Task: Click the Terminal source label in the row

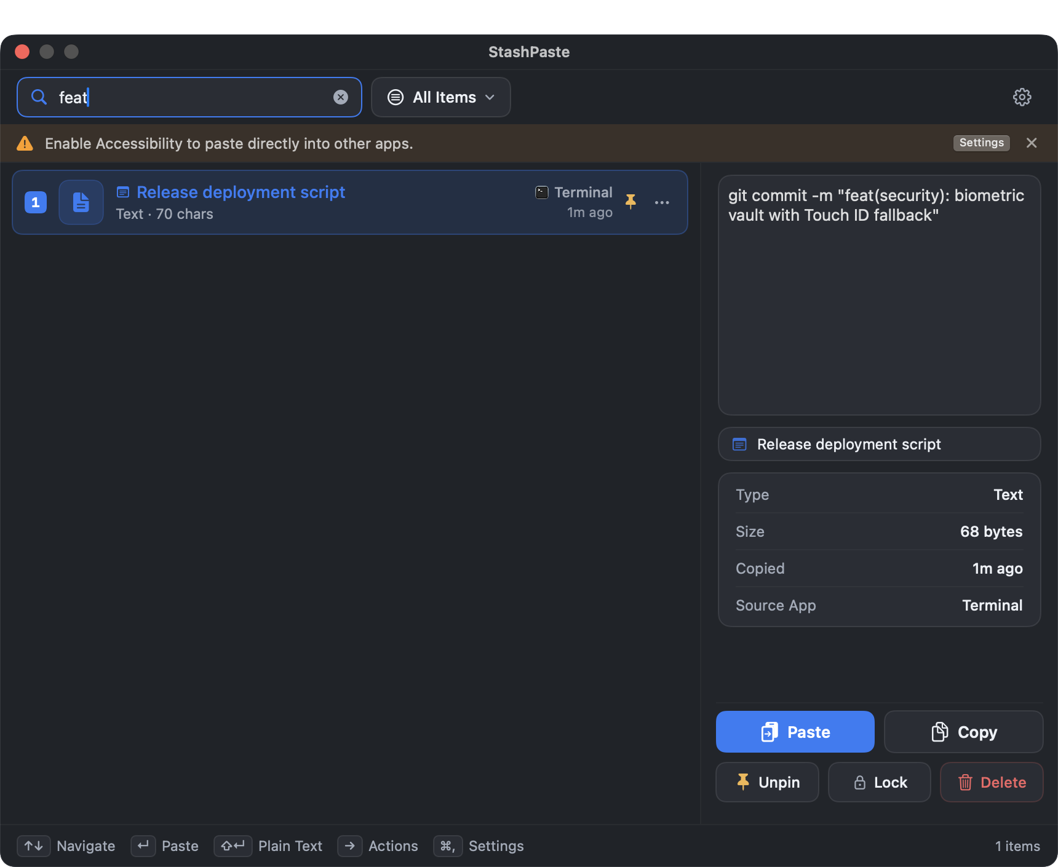Action: click(583, 192)
